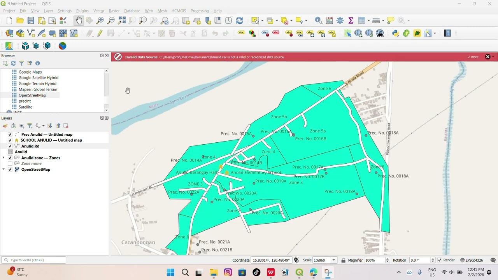Screen dimensions: 498x280
Task: Refresh the Browser panel
Action: (x=13, y=63)
